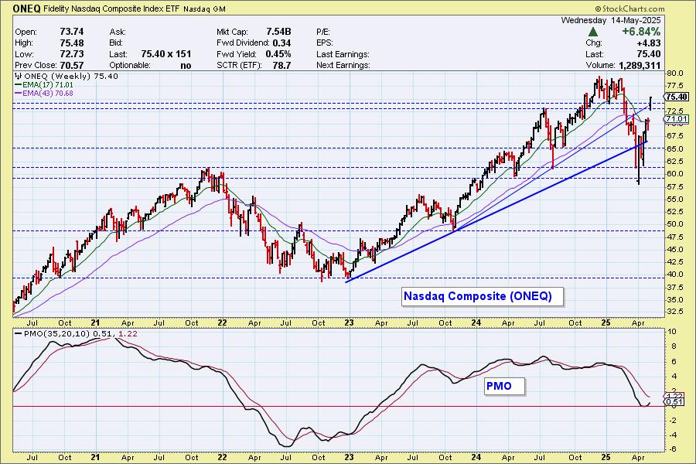
Task: Click the Fidelity Nasdaq Composite Index ETF name
Action: pos(111,9)
